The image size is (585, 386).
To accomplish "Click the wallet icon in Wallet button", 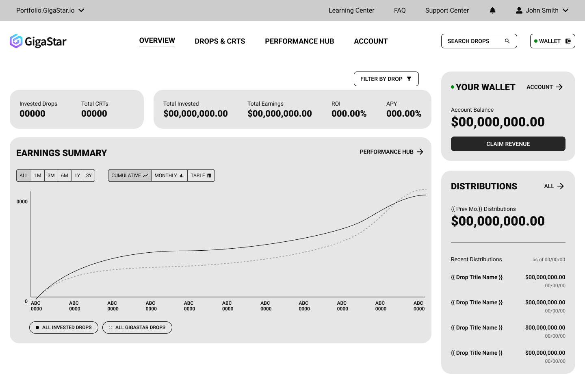I will pyautogui.click(x=568, y=41).
